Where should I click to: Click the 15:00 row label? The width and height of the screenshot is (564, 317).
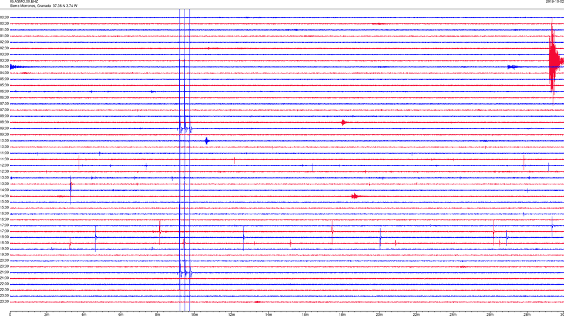4,201
